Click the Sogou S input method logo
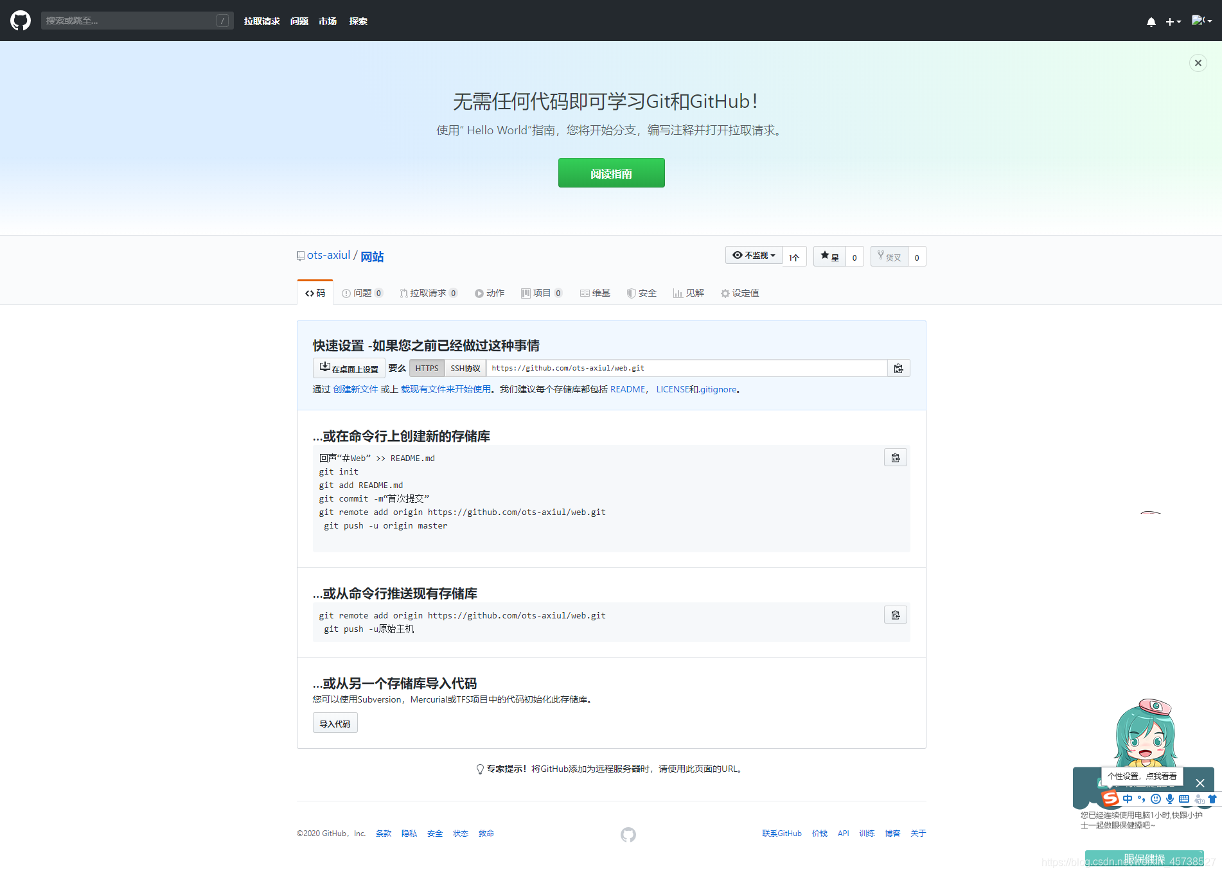This screenshot has width=1222, height=874. click(1110, 798)
